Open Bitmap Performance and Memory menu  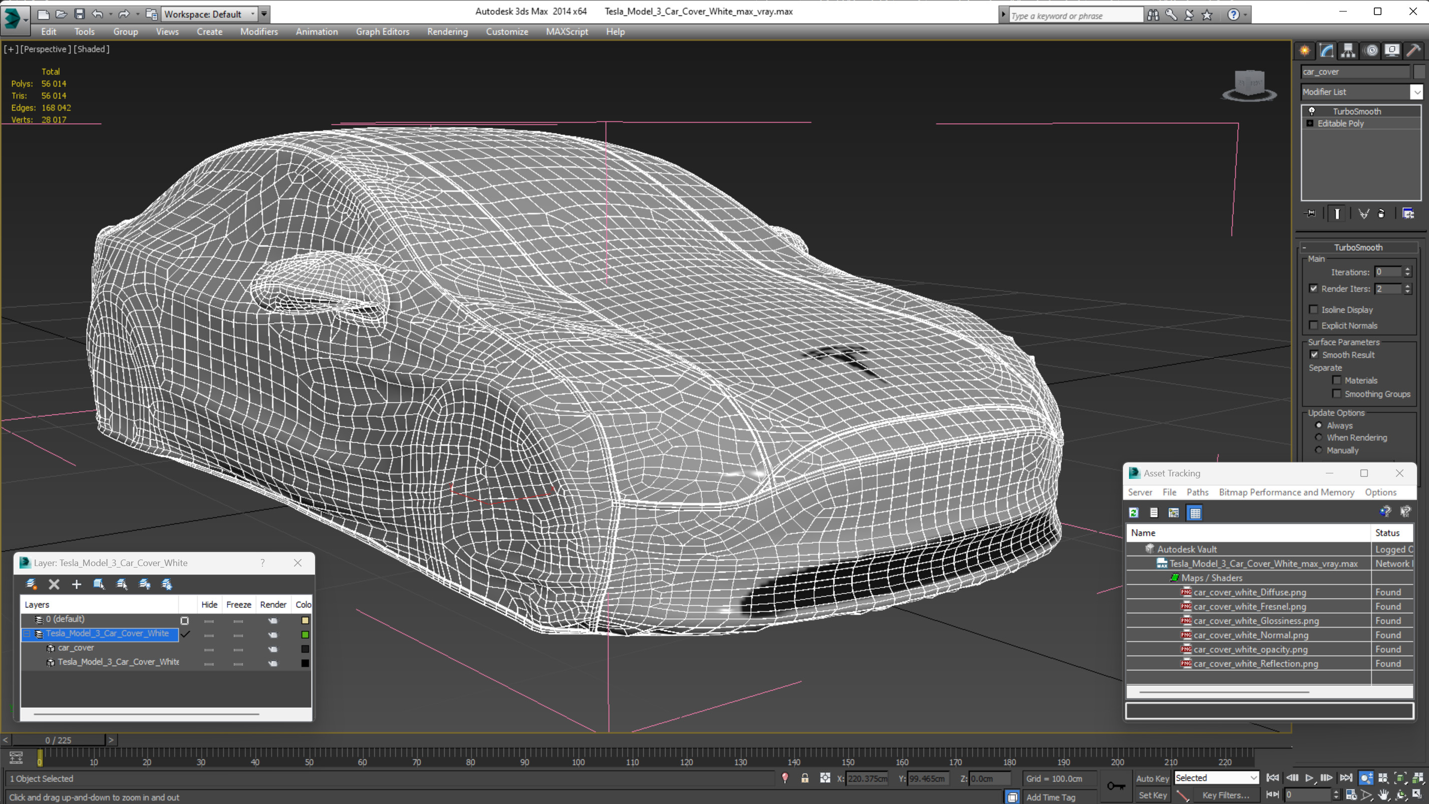(1286, 492)
